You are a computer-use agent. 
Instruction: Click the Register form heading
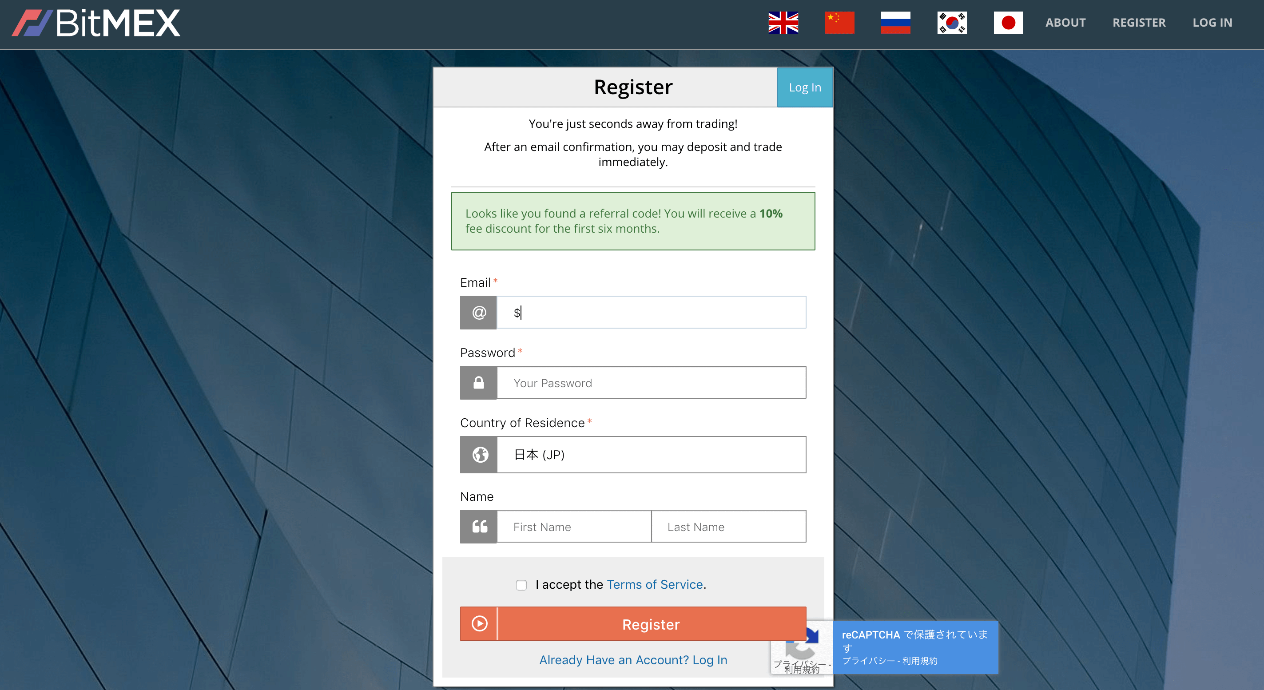(633, 87)
